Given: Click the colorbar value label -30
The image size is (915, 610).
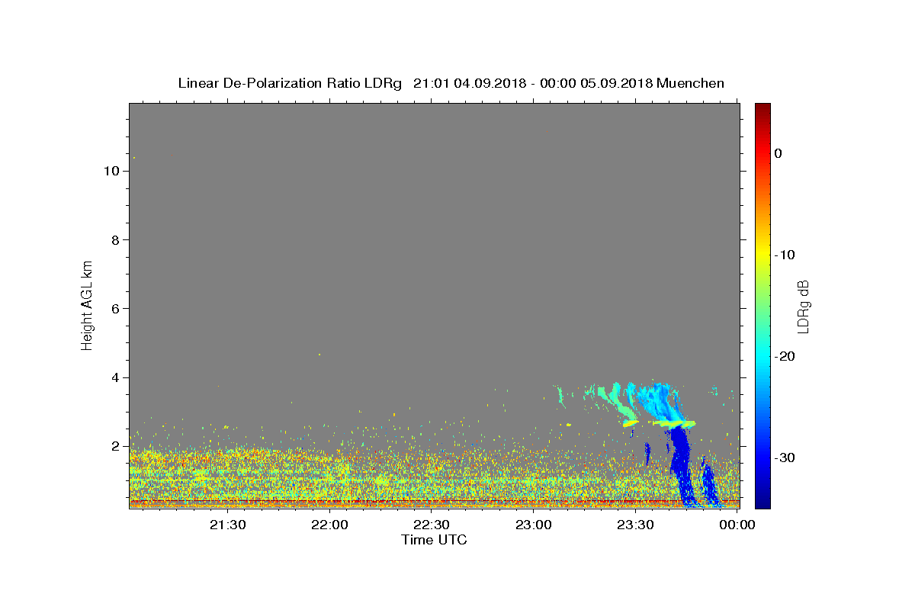Looking at the screenshot, I should coord(785,457).
